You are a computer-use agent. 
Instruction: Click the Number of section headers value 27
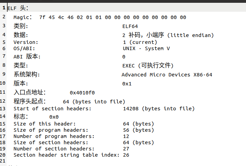tap(126, 149)
